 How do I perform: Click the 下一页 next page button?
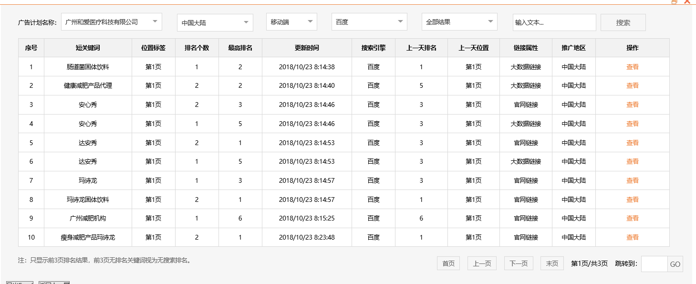(x=518, y=263)
